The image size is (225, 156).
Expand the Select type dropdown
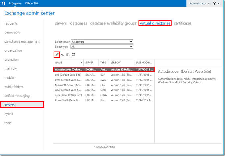click(102, 47)
